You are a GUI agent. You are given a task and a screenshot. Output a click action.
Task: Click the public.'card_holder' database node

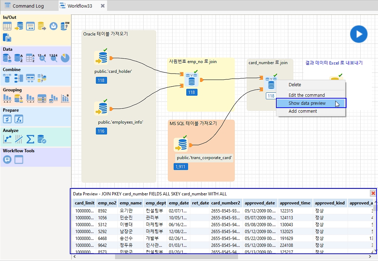(x=101, y=58)
